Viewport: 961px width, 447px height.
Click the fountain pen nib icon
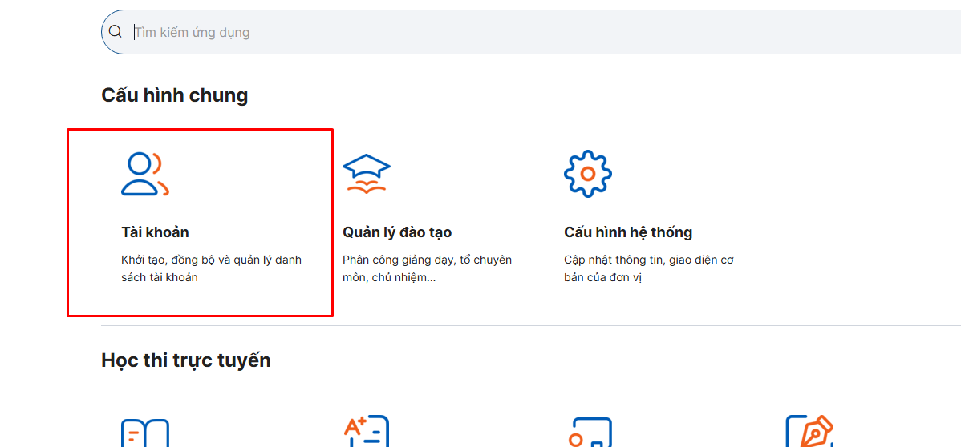[x=809, y=433]
